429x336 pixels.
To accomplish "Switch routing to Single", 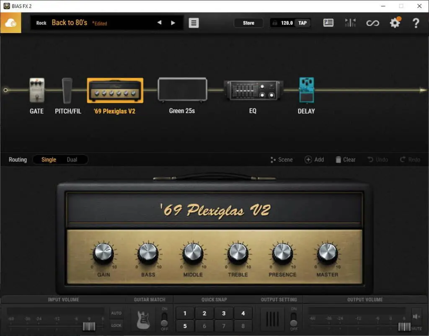I will point(49,160).
